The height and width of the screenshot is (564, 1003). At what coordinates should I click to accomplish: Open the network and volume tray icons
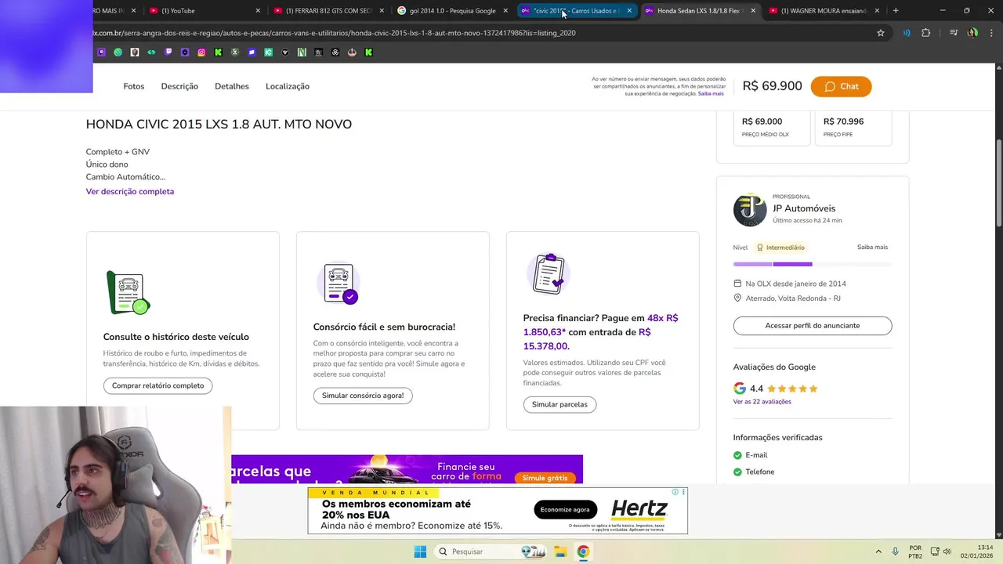pos(940,551)
